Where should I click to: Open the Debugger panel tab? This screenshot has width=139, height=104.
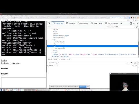83,23
